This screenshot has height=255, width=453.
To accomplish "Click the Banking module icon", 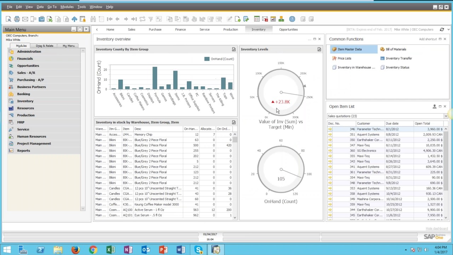I will click(x=11, y=94).
